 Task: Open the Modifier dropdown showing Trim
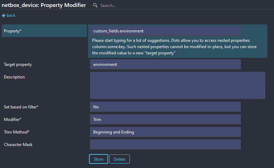[165, 120]
